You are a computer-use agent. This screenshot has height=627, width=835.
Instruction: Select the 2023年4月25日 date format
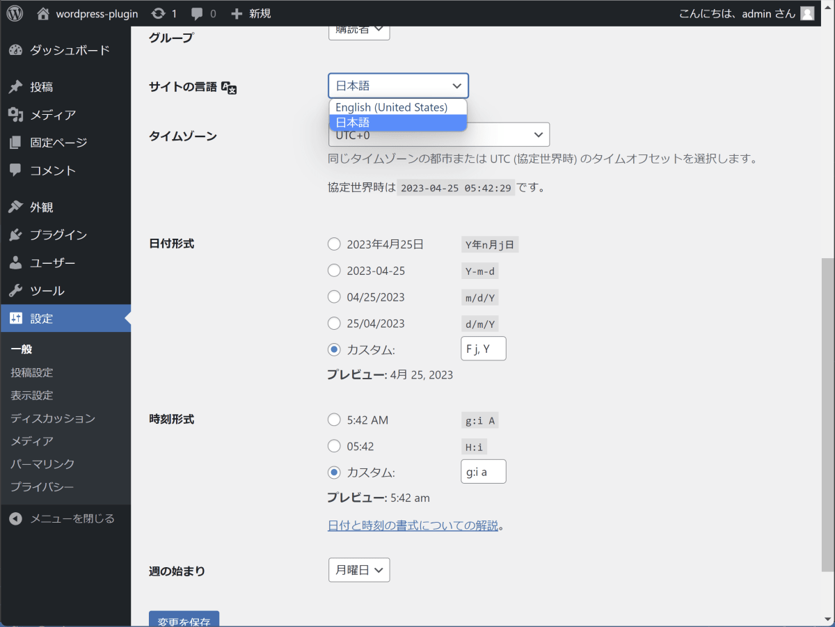334,244
